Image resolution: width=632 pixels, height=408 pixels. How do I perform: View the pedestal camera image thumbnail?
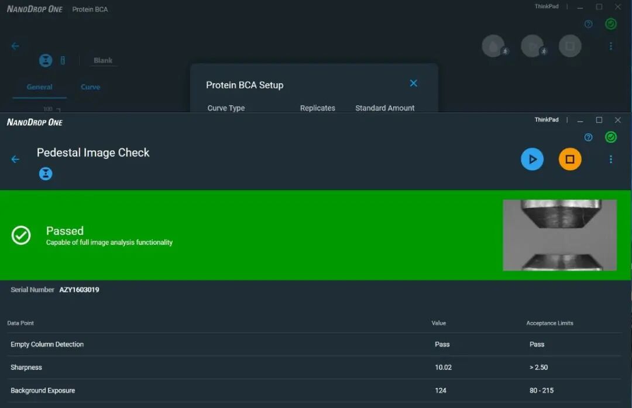tap(559, 235)
